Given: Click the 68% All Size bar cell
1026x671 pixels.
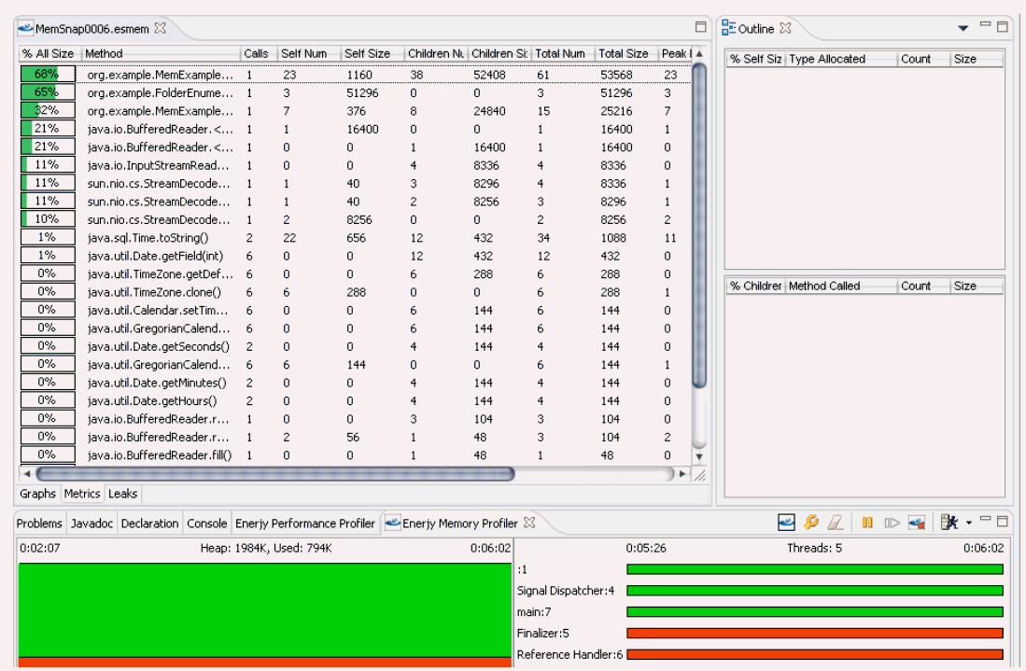Looking at the screenshot, I should [x=47, y=74].
